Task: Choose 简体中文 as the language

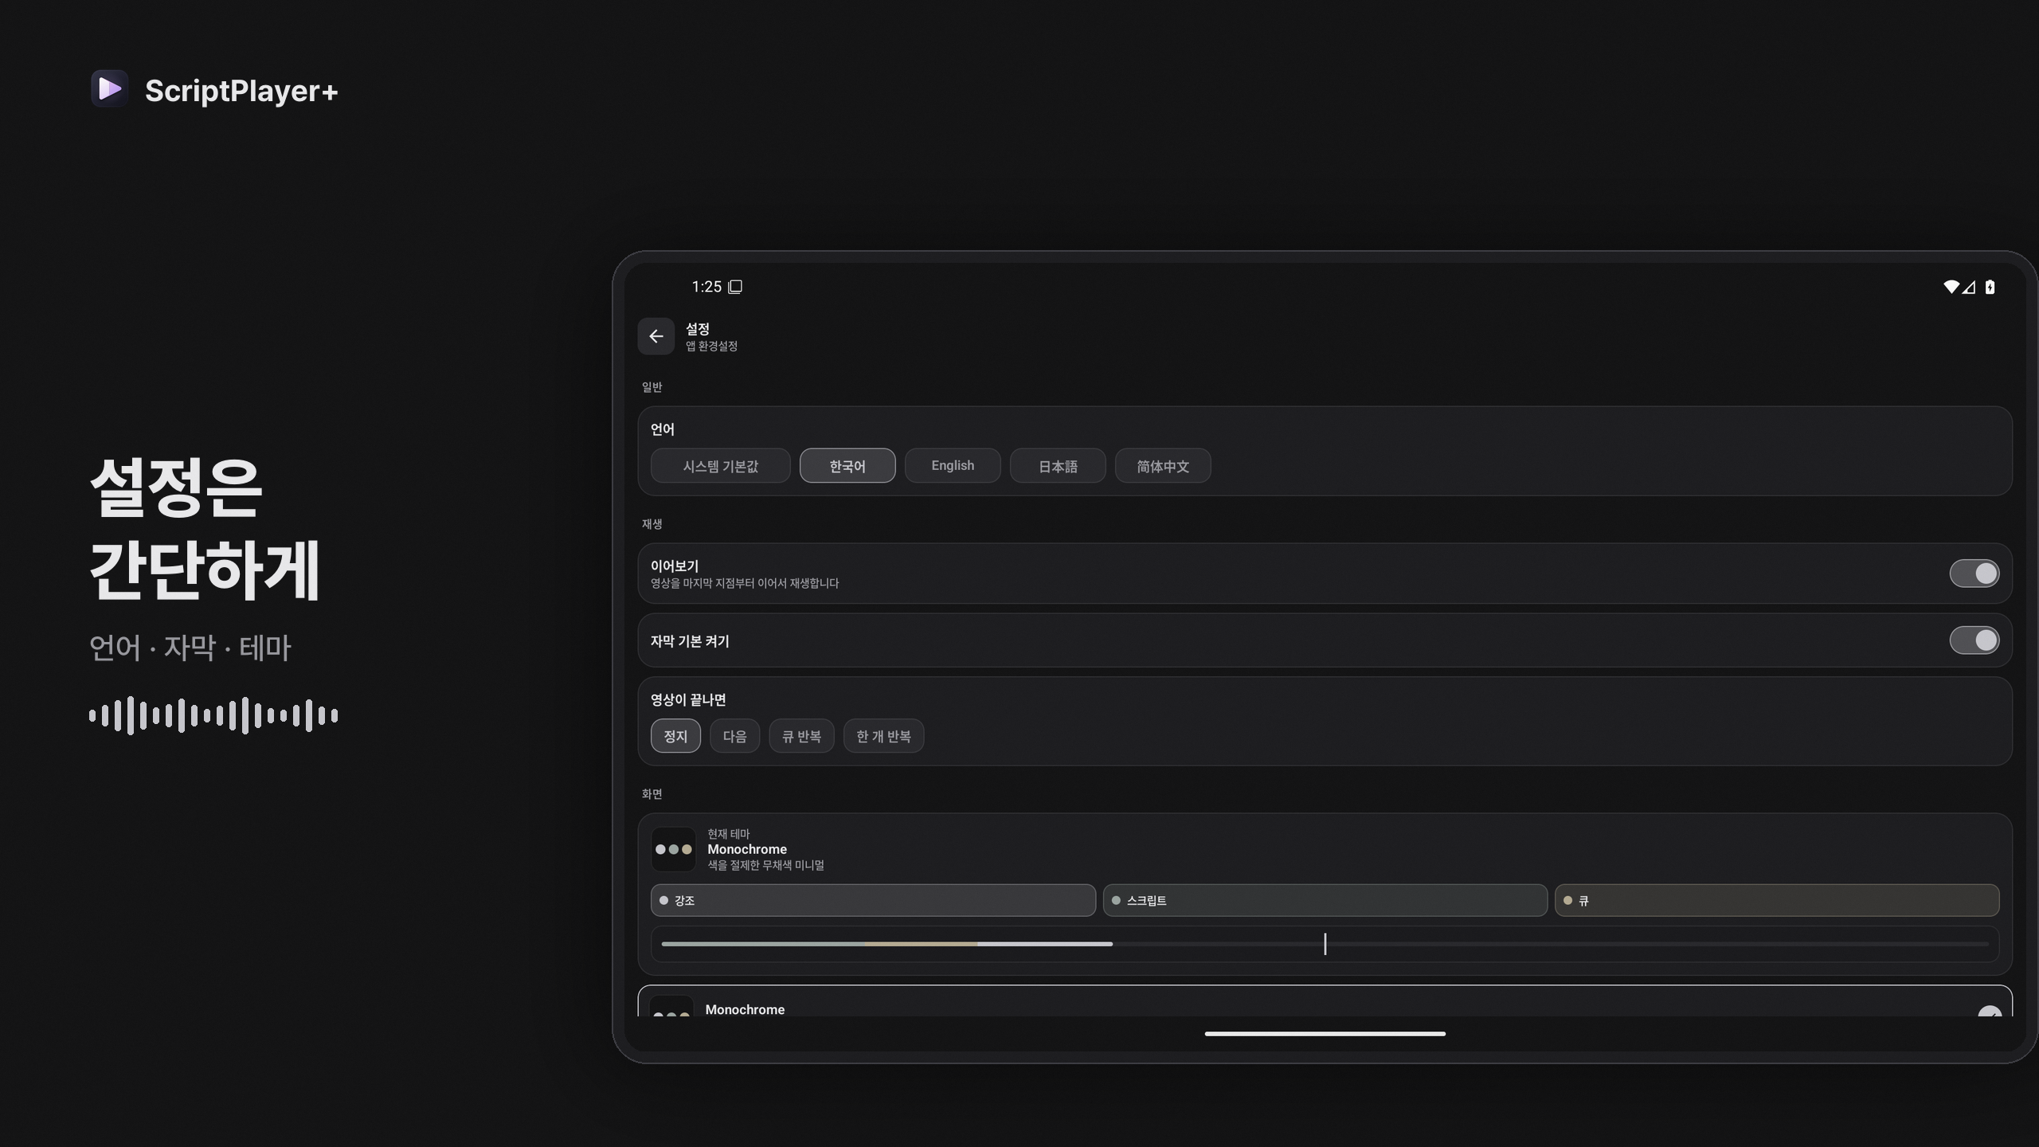Action: [1163, 466]
